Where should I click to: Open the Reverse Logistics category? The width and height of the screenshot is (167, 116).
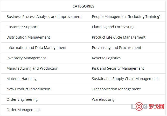pyautogui.click(x=106, y=58)
